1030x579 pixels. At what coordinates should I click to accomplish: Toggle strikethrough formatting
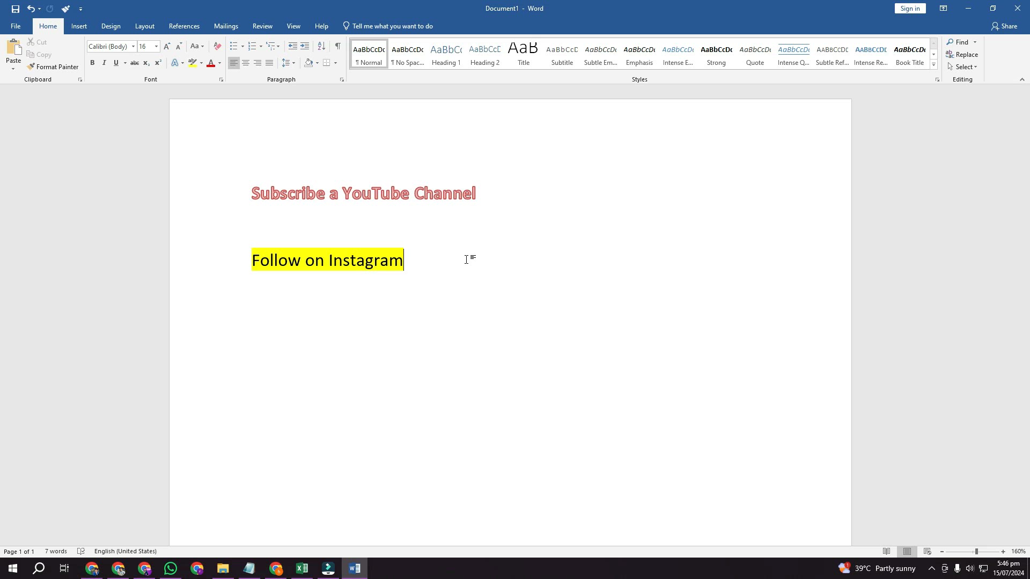click(135, 63)
